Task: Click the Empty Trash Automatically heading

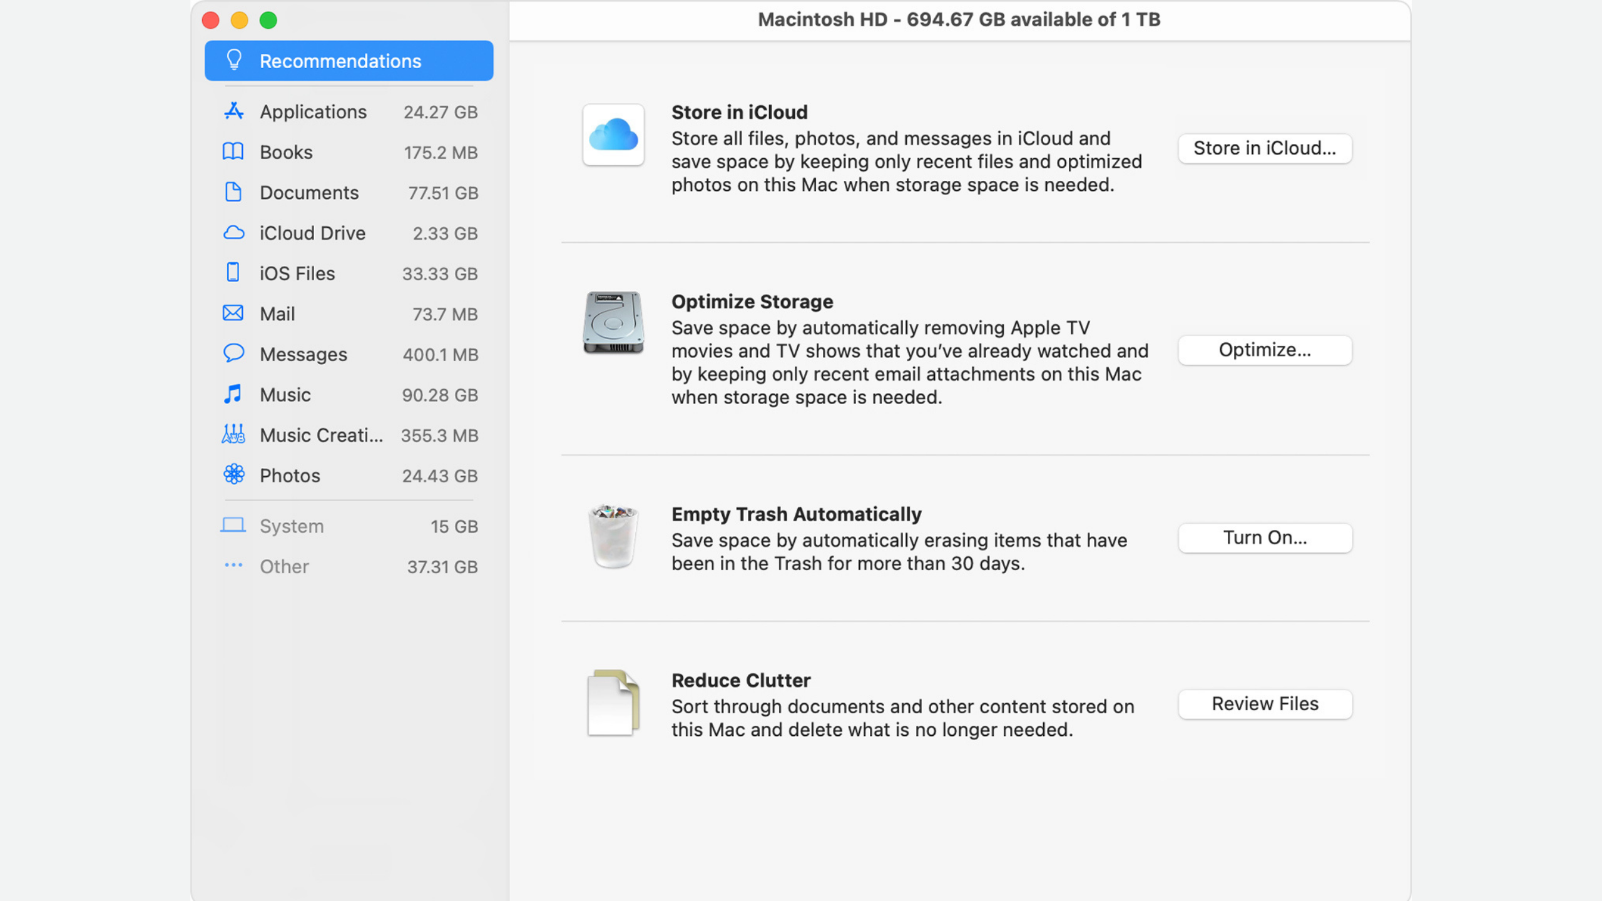Action: point(796,514)
